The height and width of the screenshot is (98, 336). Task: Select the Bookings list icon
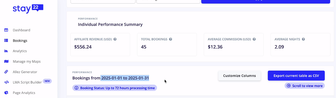(x=6, y=41)
